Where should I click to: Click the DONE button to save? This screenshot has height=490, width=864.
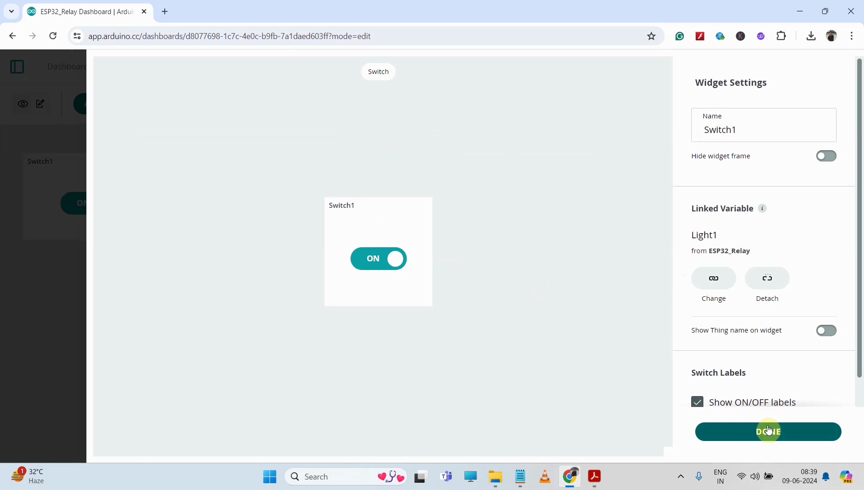768,432
